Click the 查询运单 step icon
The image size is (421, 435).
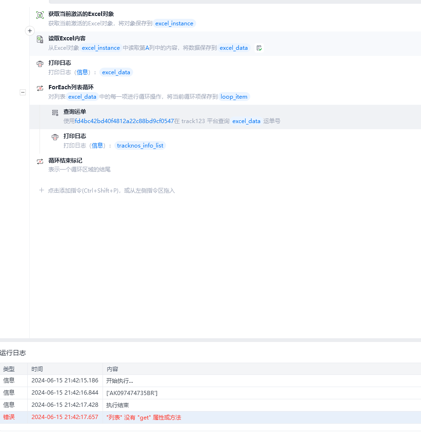(55, 113)
